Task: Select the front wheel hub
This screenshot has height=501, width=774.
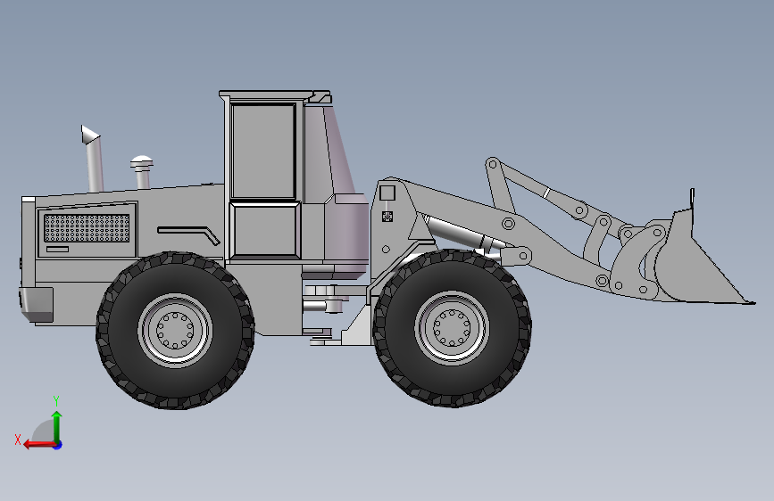Action: (x=452, y=327)
